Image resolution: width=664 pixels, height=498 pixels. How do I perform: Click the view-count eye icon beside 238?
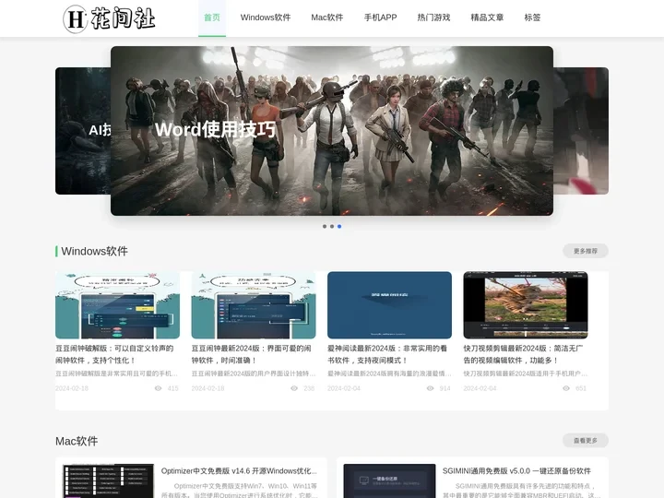click(x=294, y=388)
